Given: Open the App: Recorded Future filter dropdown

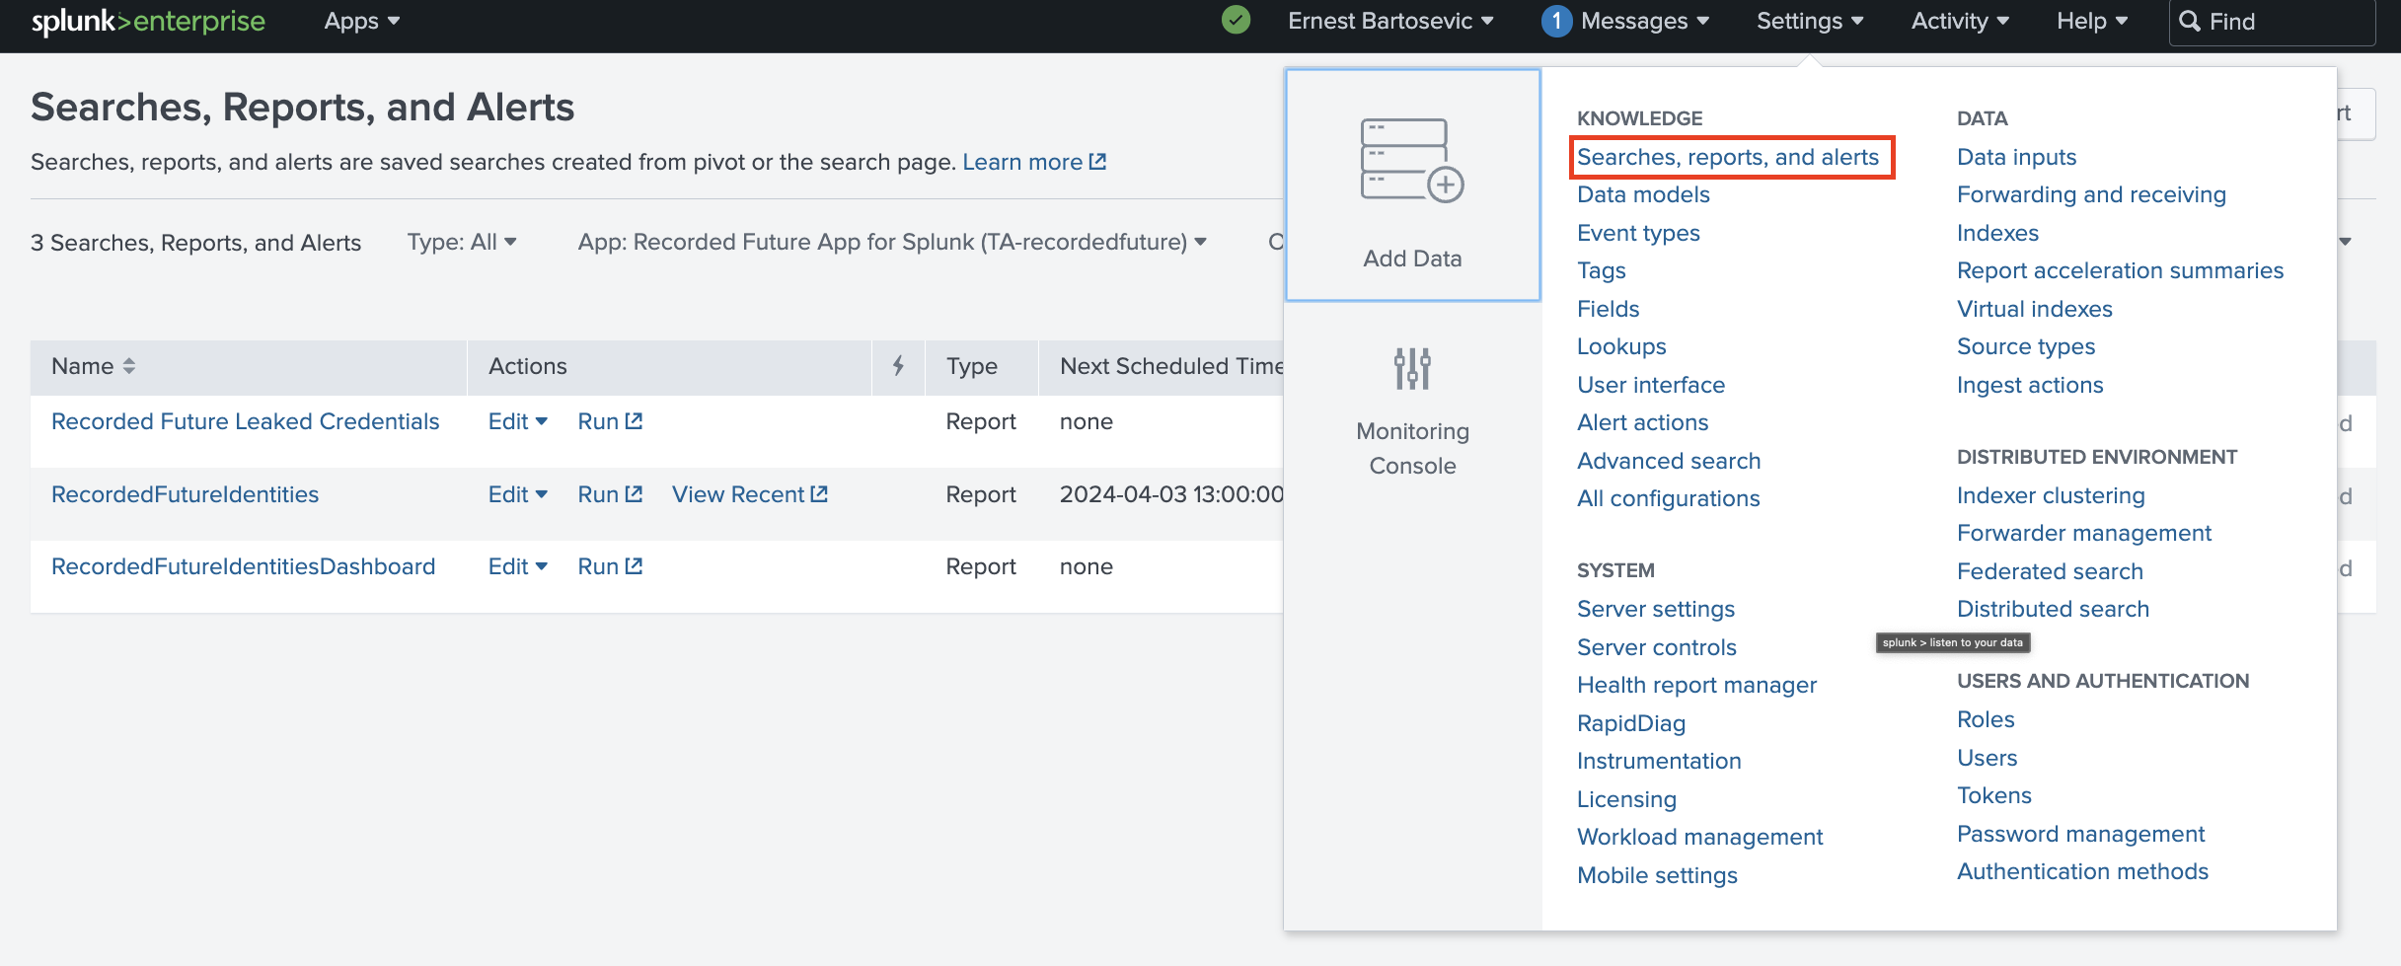Looking at the screenshot, I should coord(892,242).
